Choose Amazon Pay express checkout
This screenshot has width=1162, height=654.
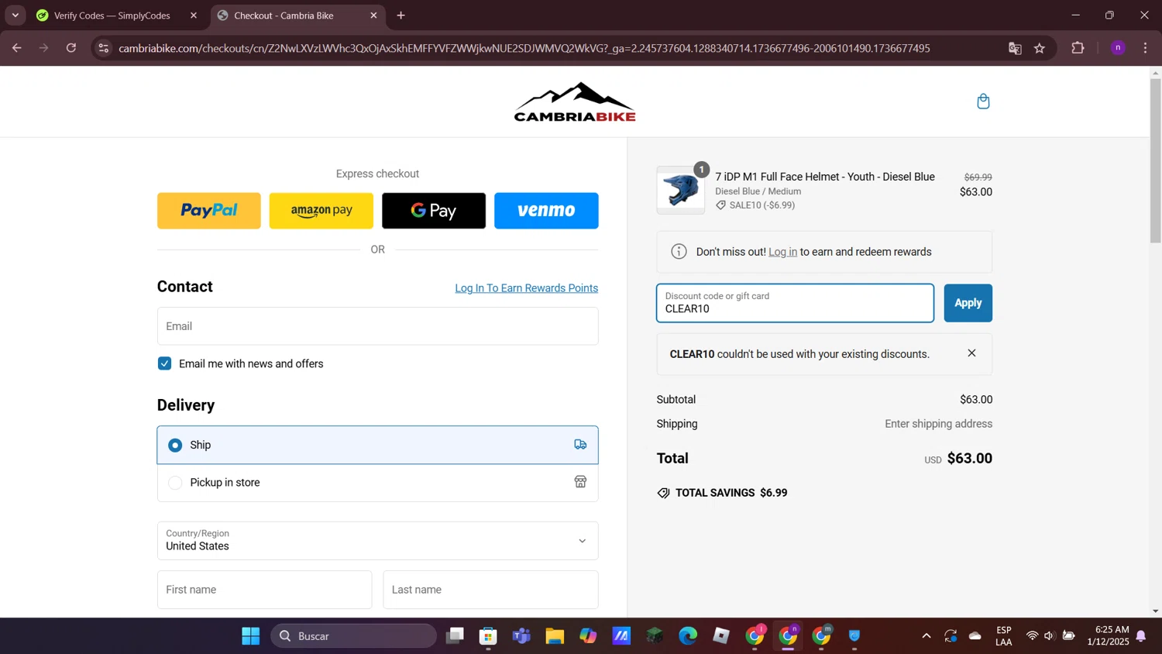click(x=321, y=211)
